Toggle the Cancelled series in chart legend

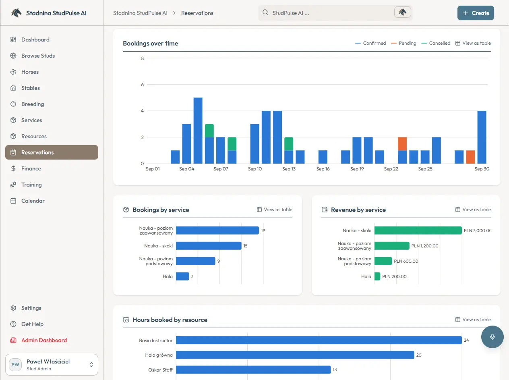436,43
